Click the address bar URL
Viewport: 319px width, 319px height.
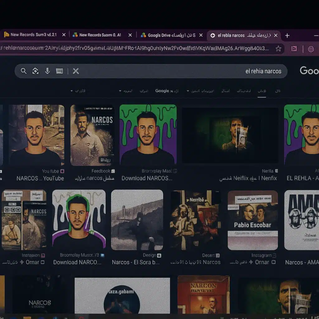coord(134,49)
